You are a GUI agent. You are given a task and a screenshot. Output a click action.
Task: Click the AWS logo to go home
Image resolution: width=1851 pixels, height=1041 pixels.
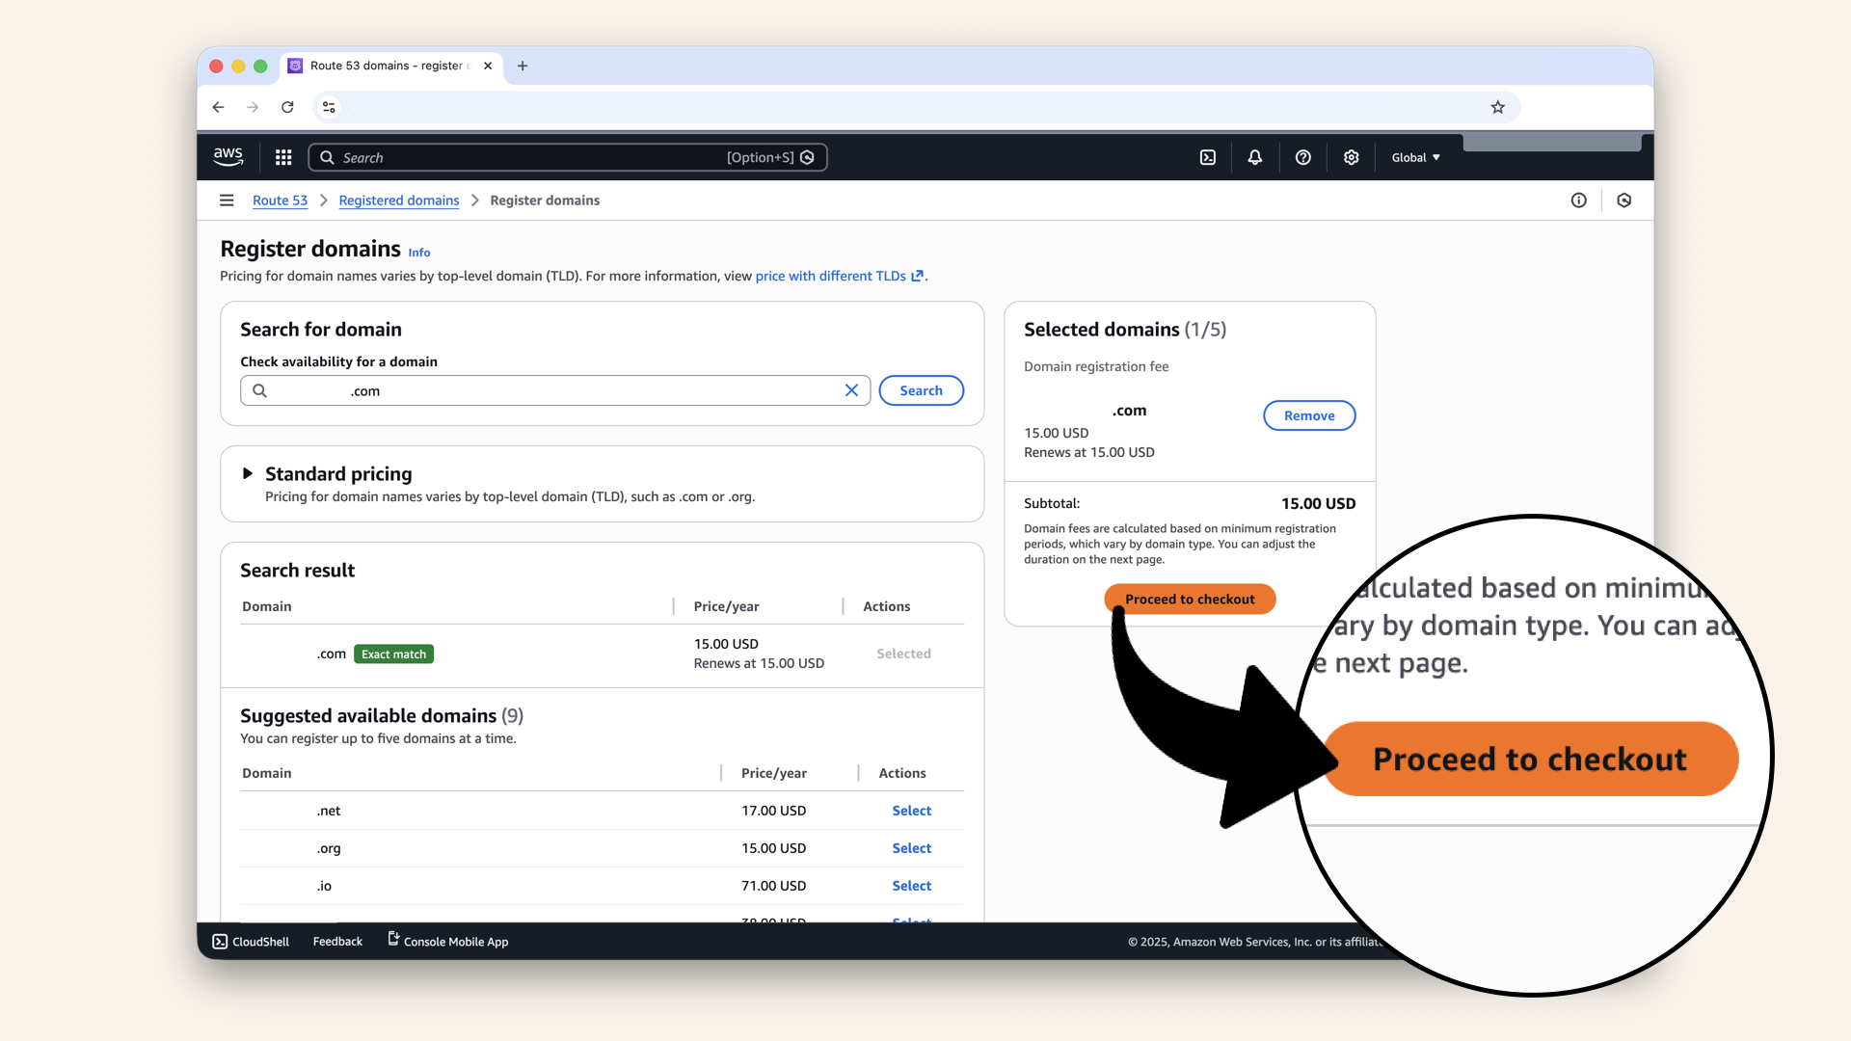(228, 156)
